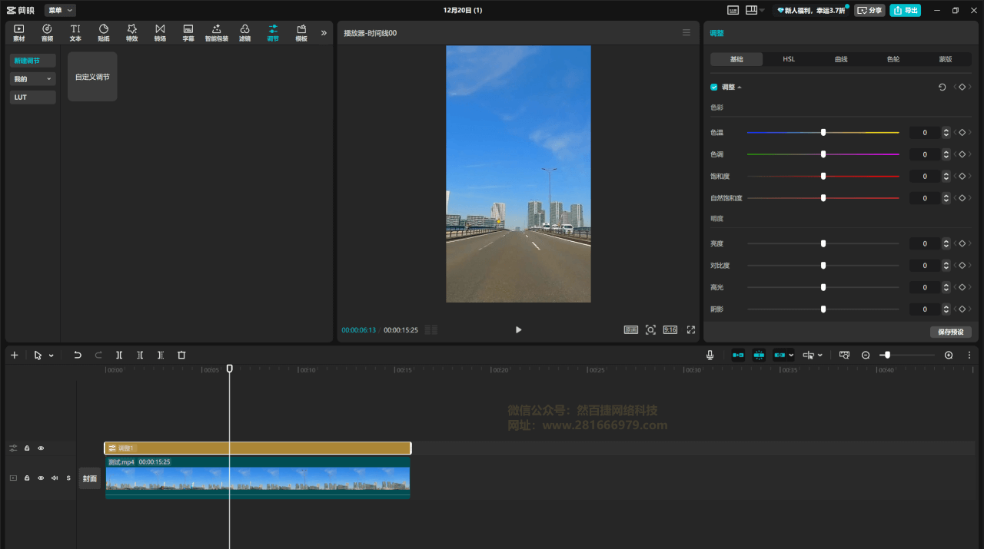
Task: Open the 菜单 dropdown in title bar
Action: [x=60, y=10]
